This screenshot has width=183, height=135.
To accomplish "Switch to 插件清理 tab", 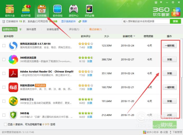I will pyautogui.click(x=31, y=29).
